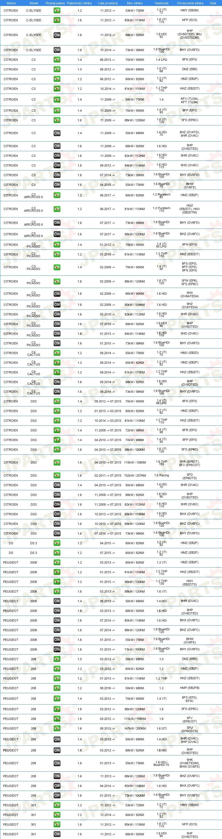Click PB petrol icon in C-ELYSEE 53kW/72KM row

tap(57, 11)
